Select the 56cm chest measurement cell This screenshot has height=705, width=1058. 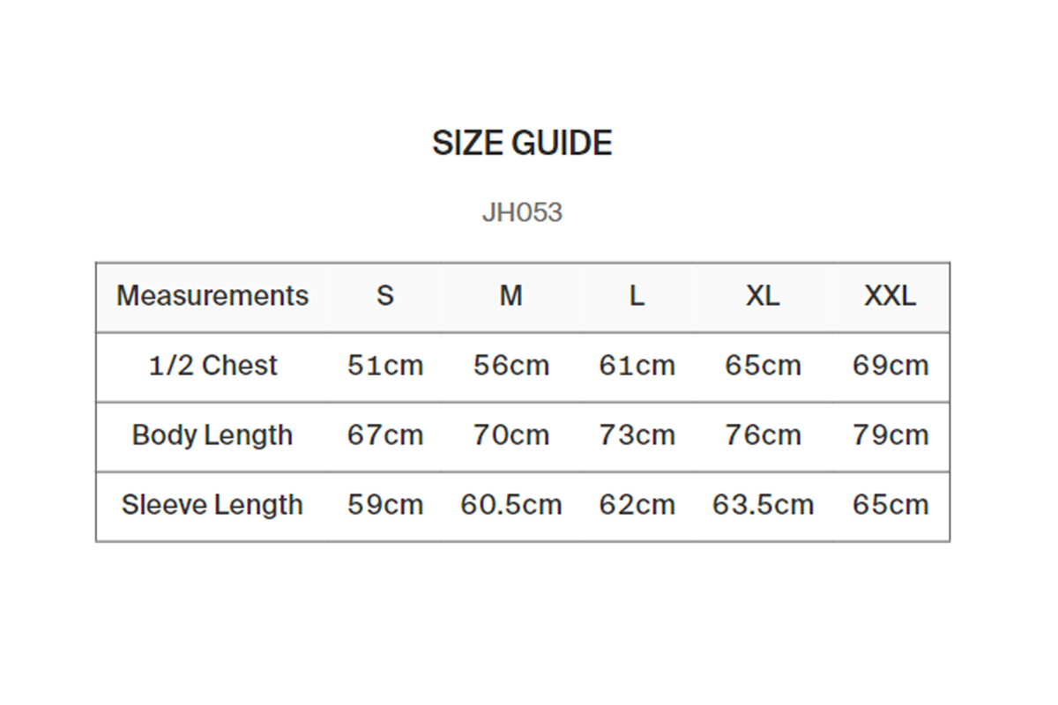click(511, 365)
